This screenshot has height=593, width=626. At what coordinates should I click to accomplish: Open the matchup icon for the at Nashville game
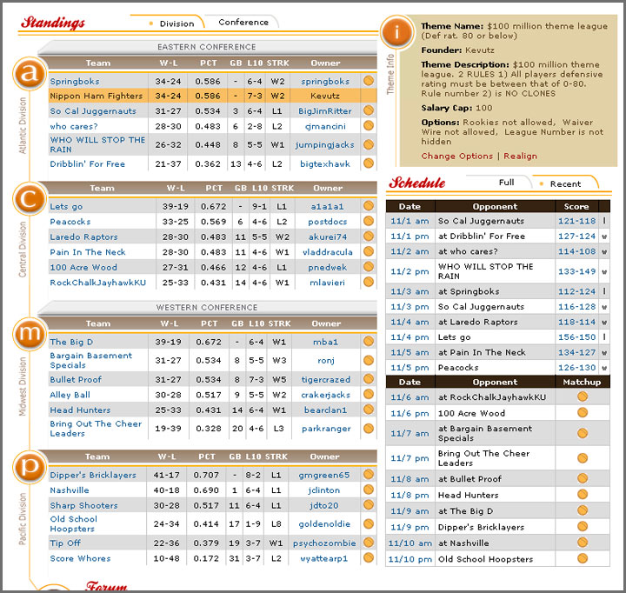582,543
